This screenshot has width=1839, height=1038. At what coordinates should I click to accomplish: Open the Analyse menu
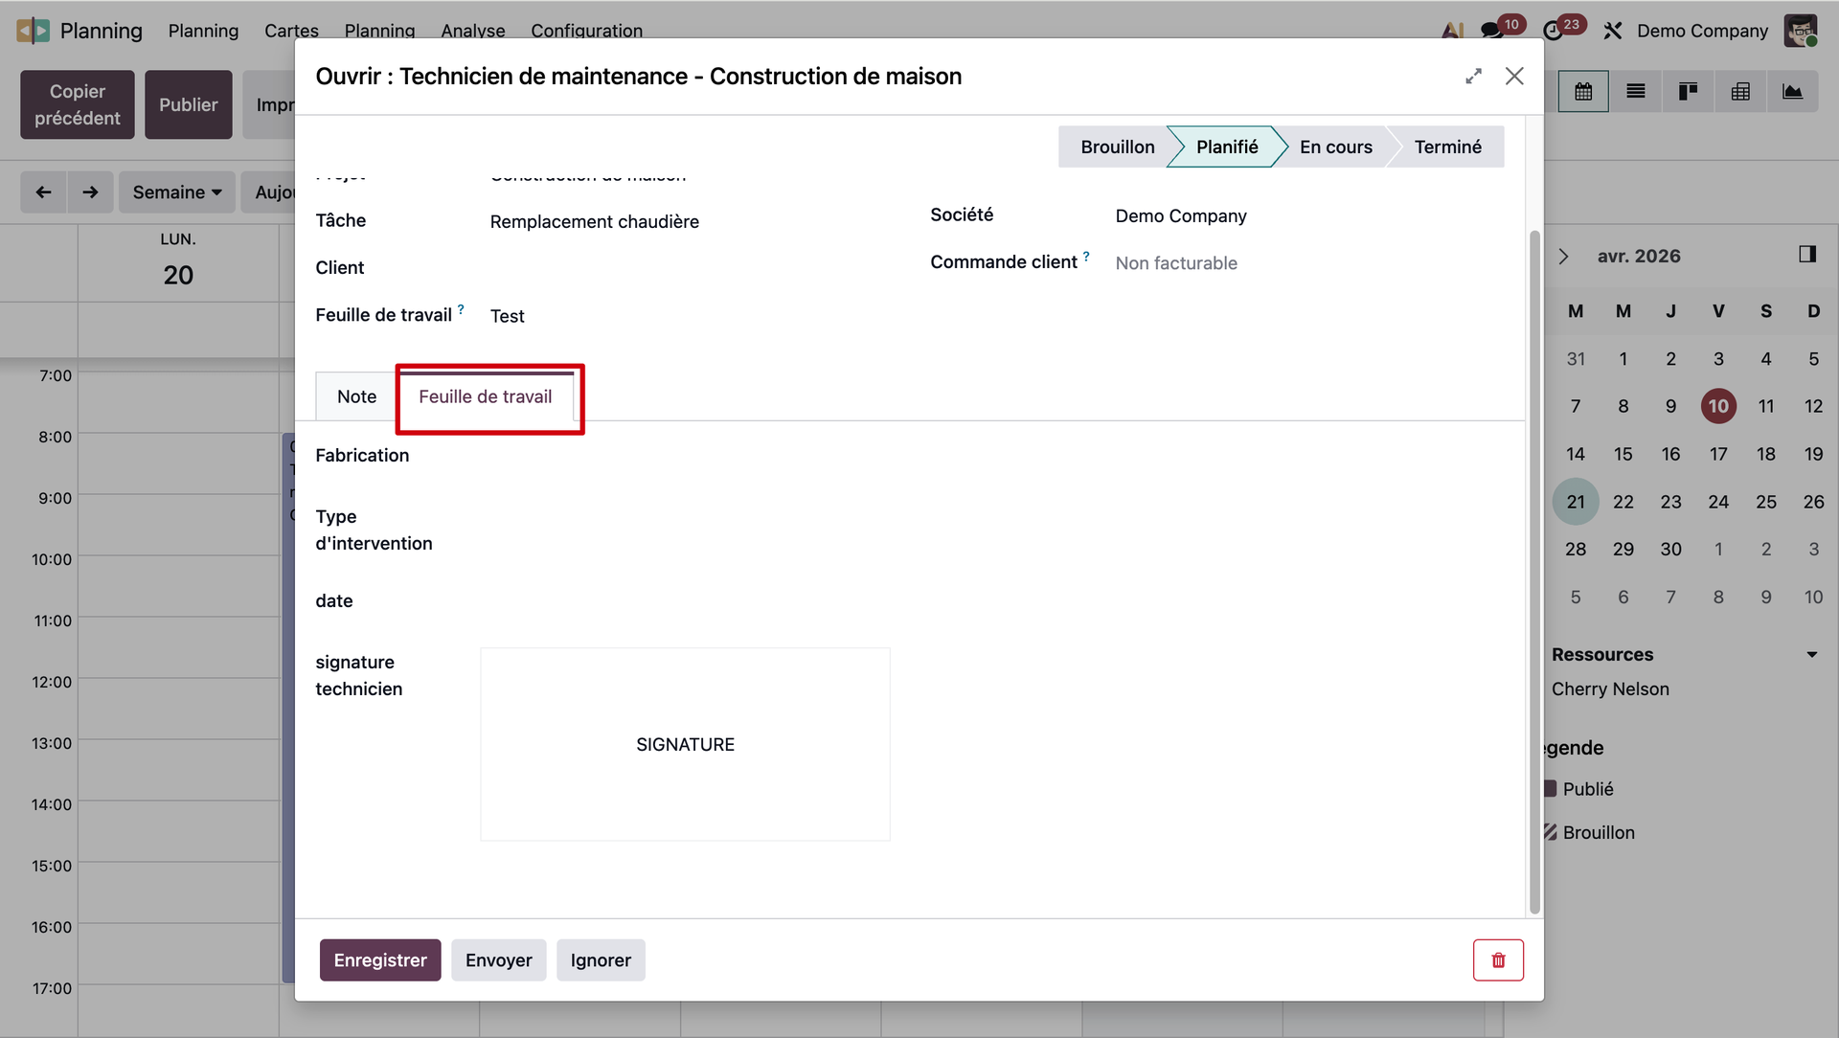(x=472, y=31)
